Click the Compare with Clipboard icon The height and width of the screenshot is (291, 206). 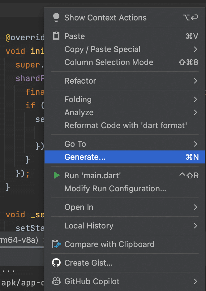(57, 244)
